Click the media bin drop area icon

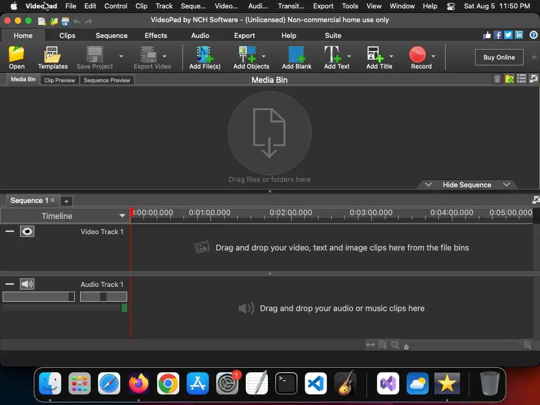tap(269, 133)
